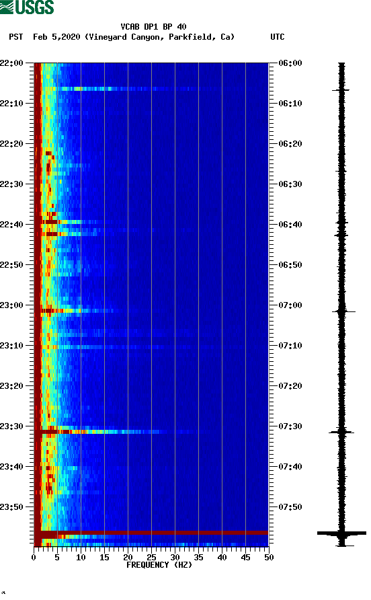This screenshot has width=371, height=600.
Task: Click the 22:00 PST time label
Action: (x=11, y=63)
